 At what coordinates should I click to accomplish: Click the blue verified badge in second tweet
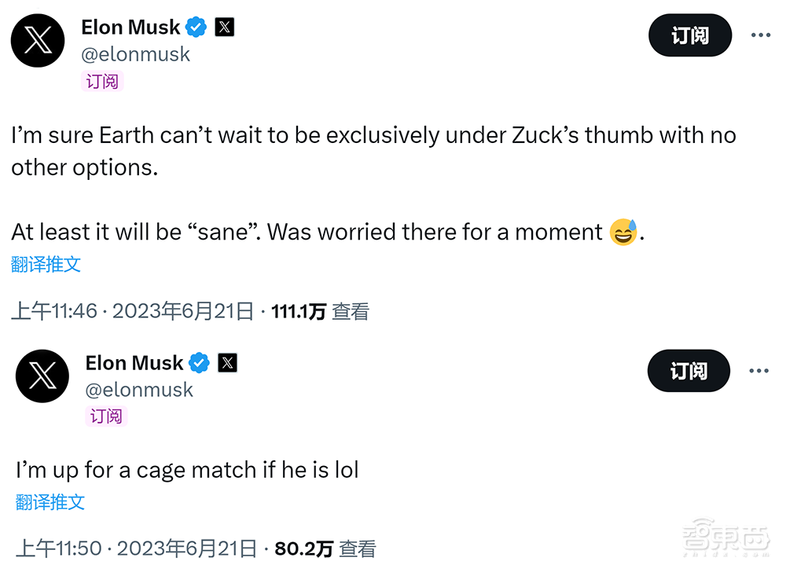pos(200,363)
